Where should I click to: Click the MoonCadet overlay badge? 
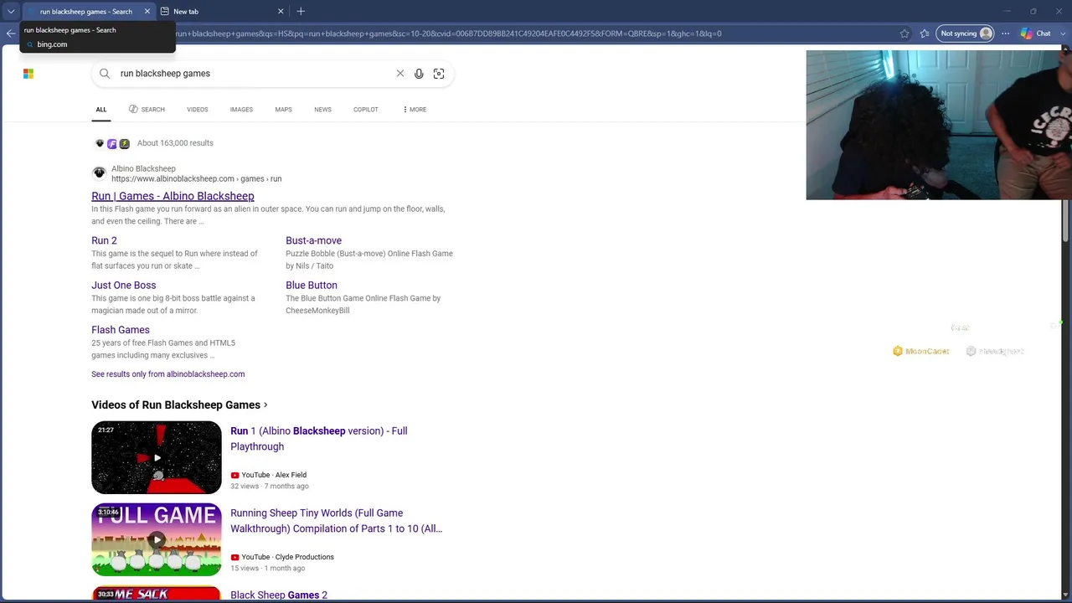pyautogui.click(x=921, y=352)
